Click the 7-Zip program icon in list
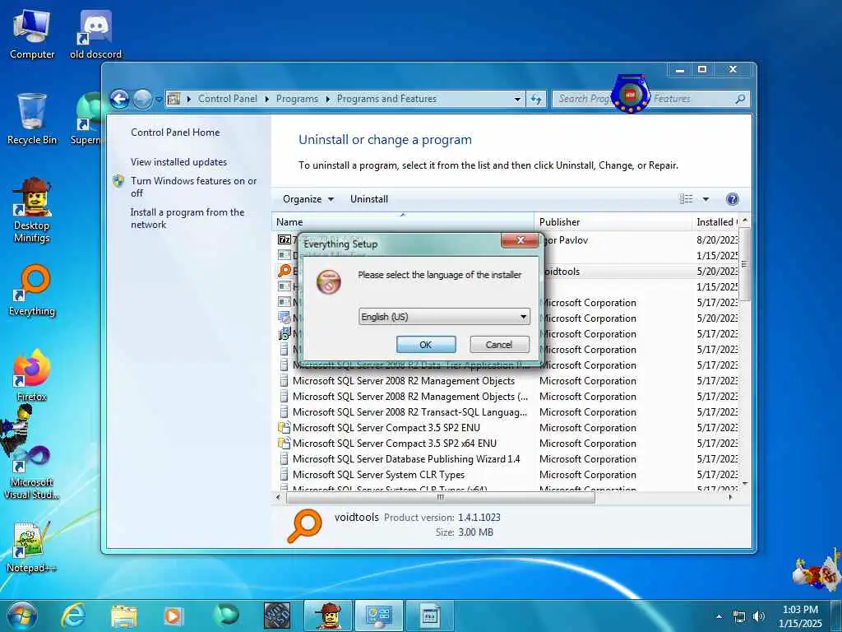Image resolution: width=842 pixels, height=632 pixels. pyautogui.click(x=284, y=239)
